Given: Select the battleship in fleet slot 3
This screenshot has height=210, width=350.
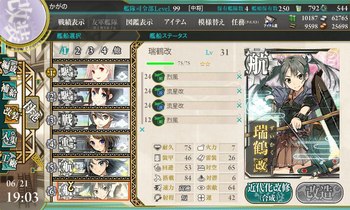Looking at the screenshot, I should pos(93,120).
